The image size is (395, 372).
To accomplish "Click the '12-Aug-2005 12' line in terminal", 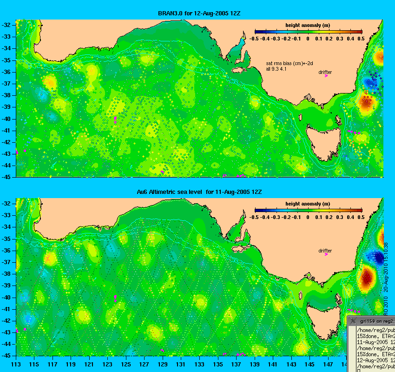I will [x=376, y=360].
